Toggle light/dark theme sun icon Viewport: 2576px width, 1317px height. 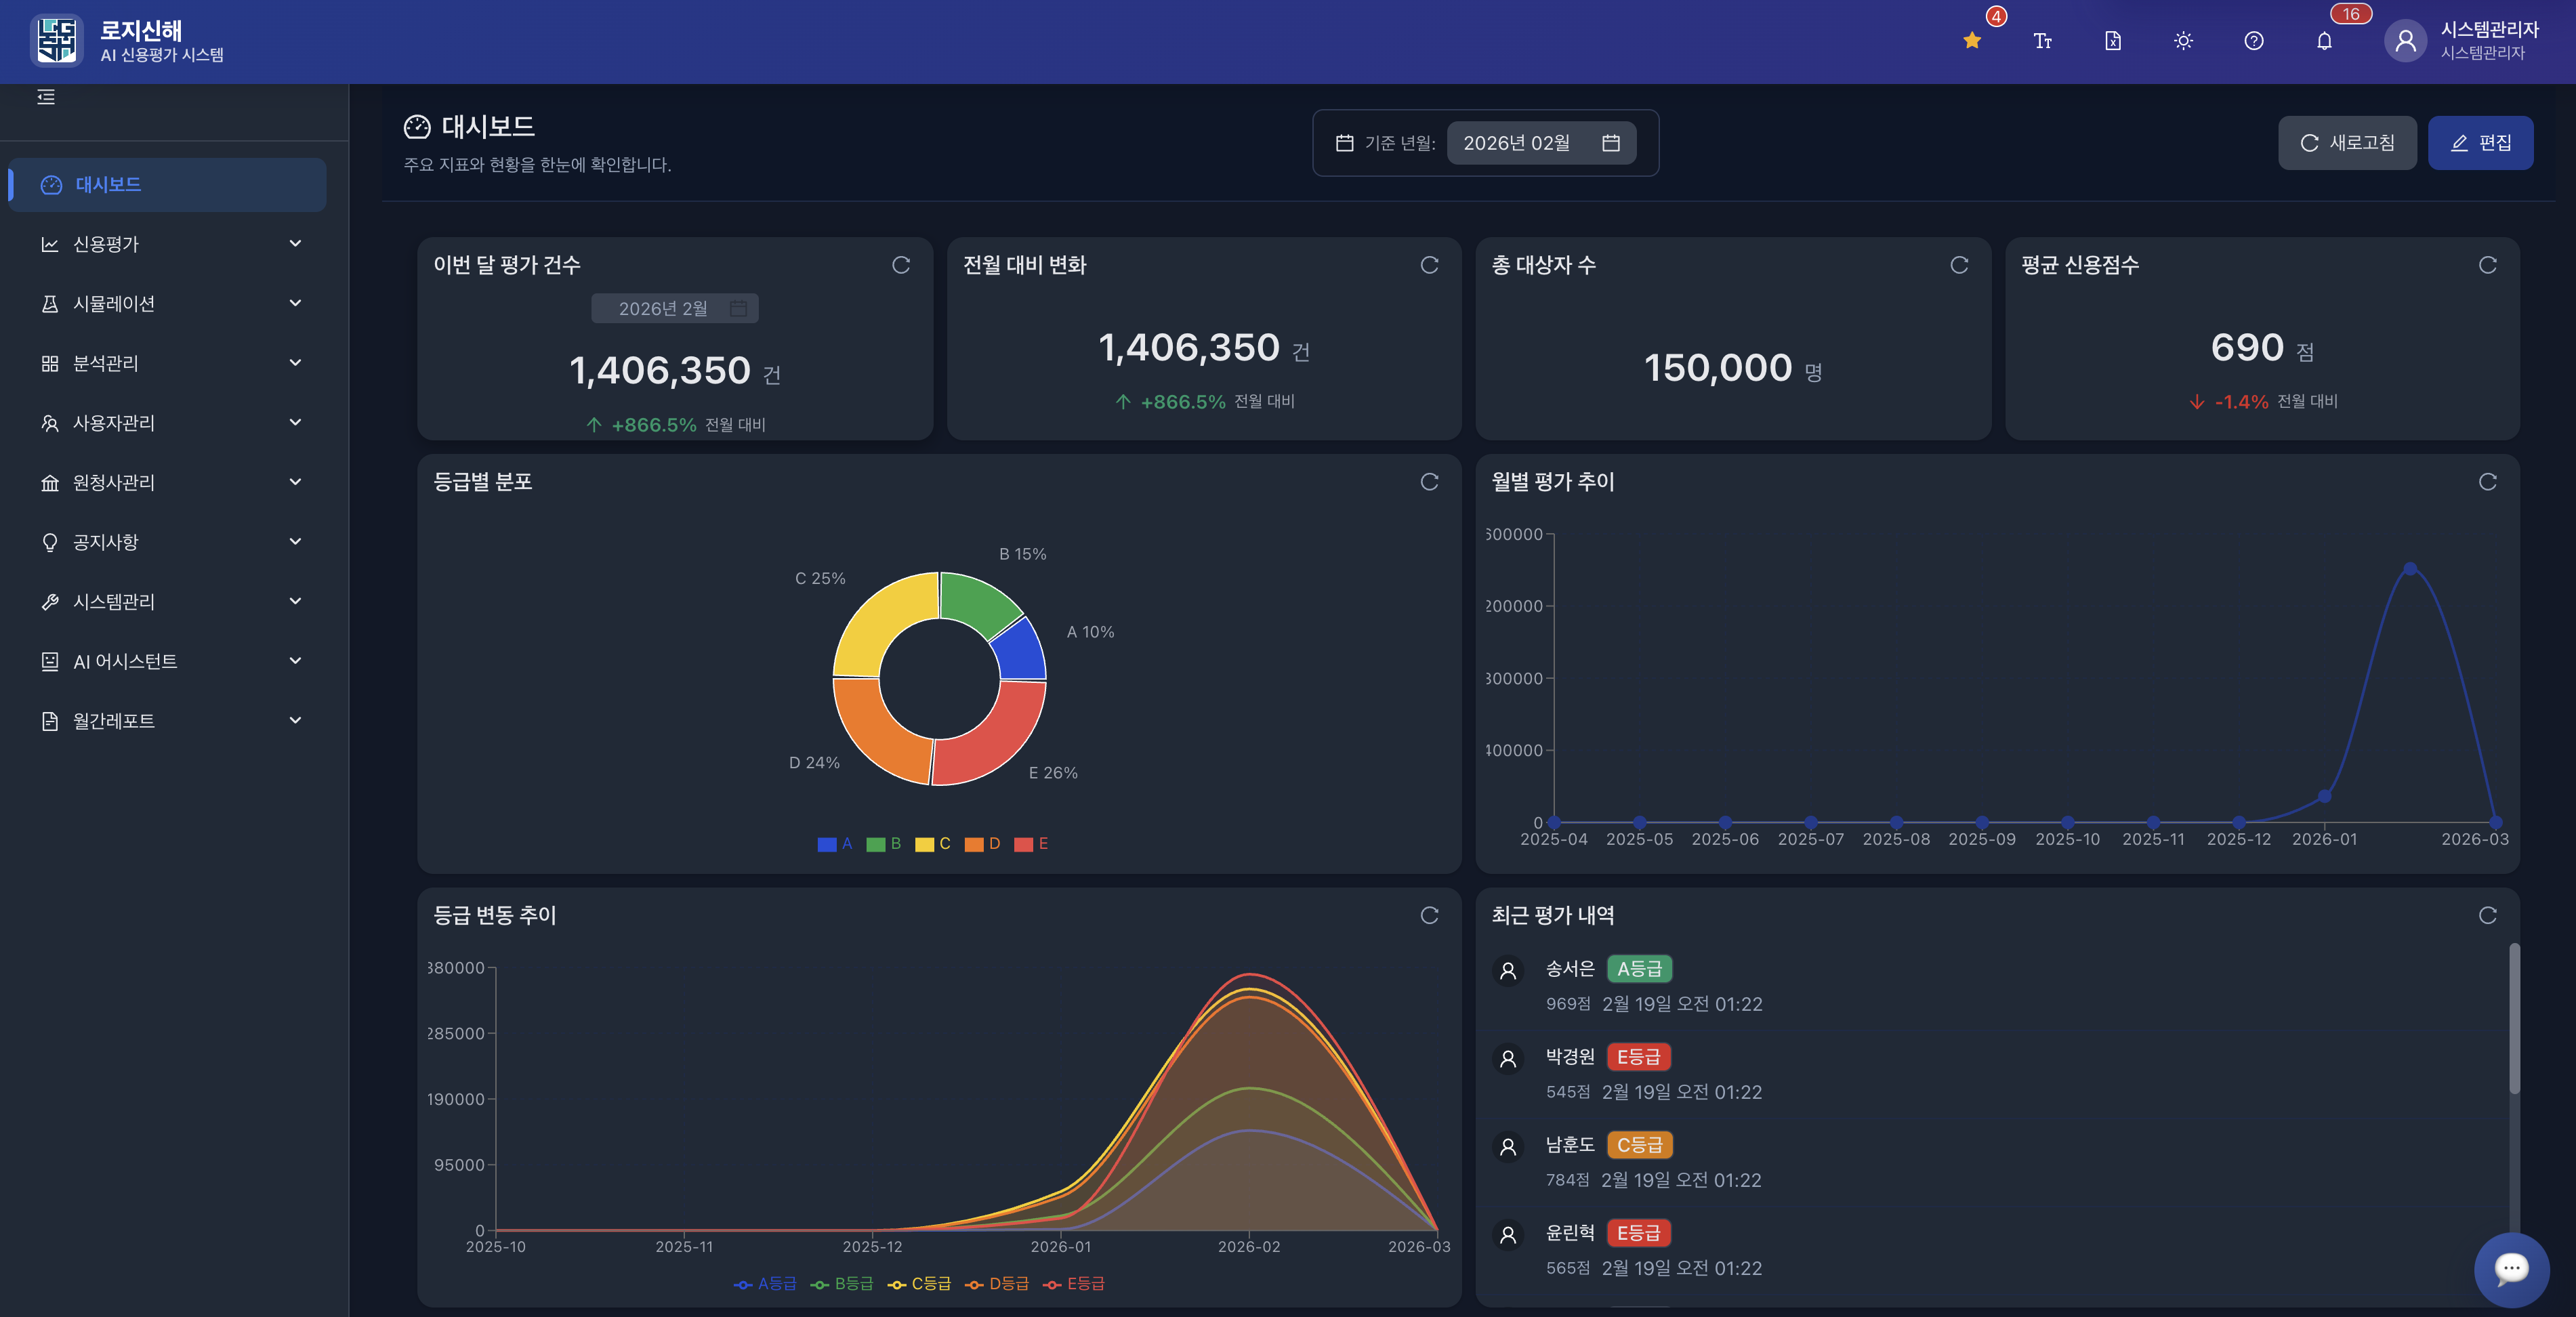2183,41
